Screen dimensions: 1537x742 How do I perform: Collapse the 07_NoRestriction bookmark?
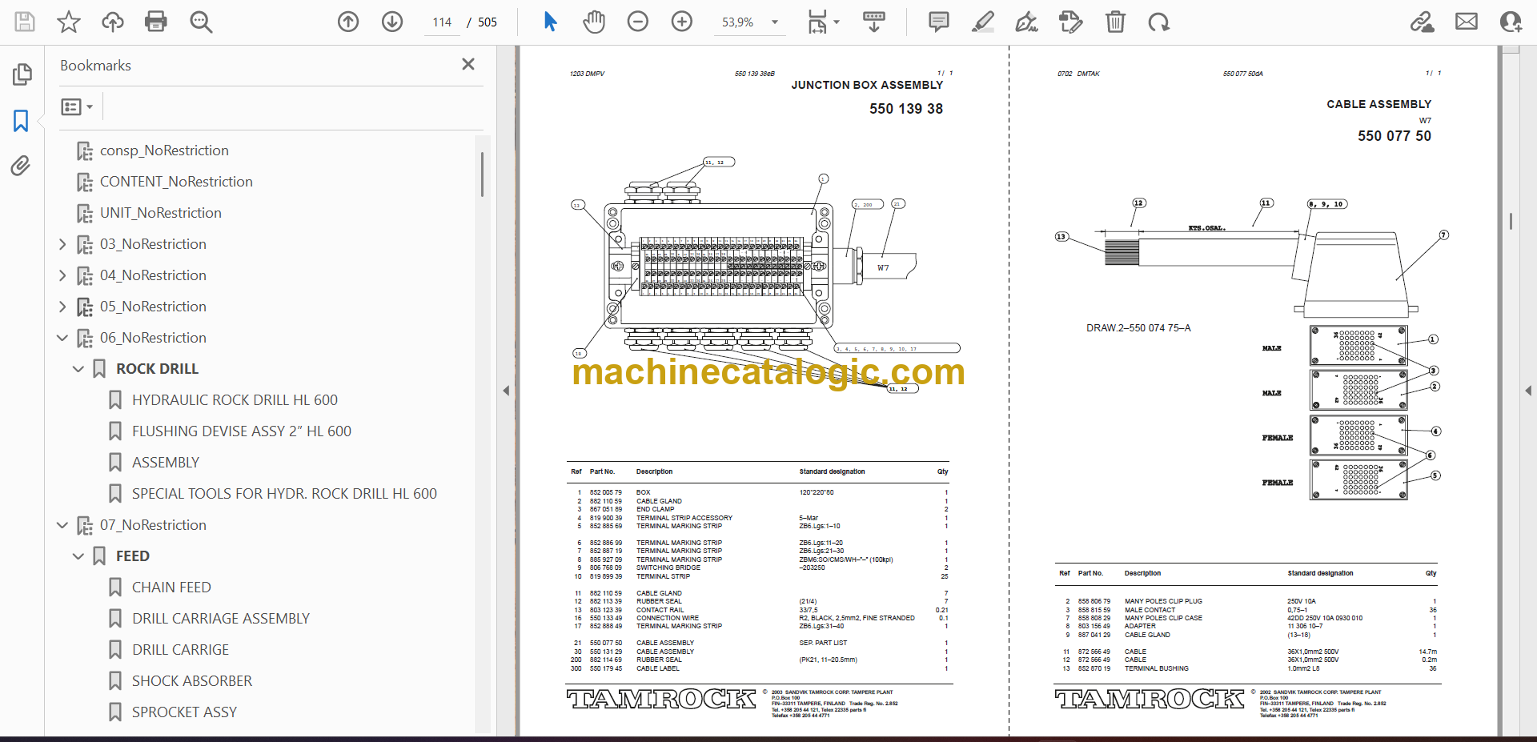coord(62,525)
